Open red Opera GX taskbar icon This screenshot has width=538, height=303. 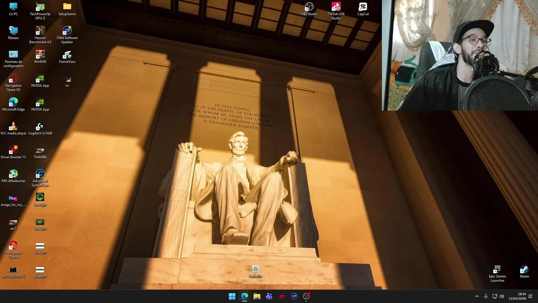[282, 296]
